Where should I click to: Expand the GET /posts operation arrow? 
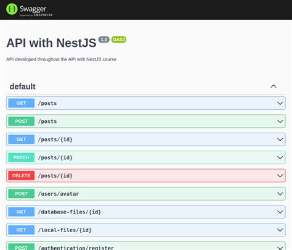coord(280,103)
